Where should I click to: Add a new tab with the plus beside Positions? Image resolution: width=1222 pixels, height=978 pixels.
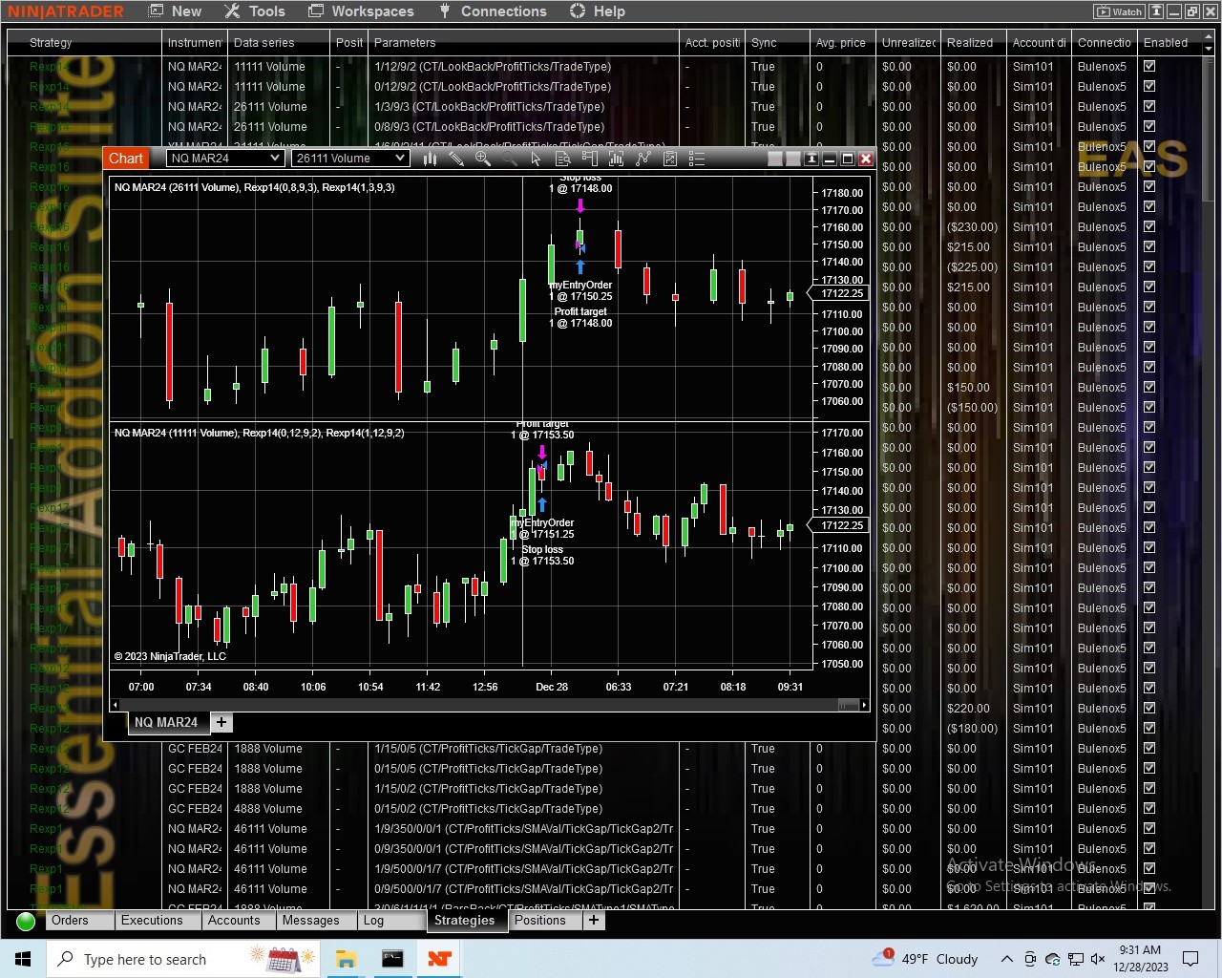(594, 920)
